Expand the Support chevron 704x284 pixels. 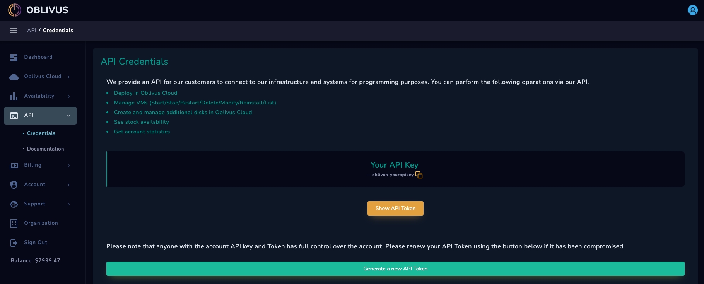69,204
